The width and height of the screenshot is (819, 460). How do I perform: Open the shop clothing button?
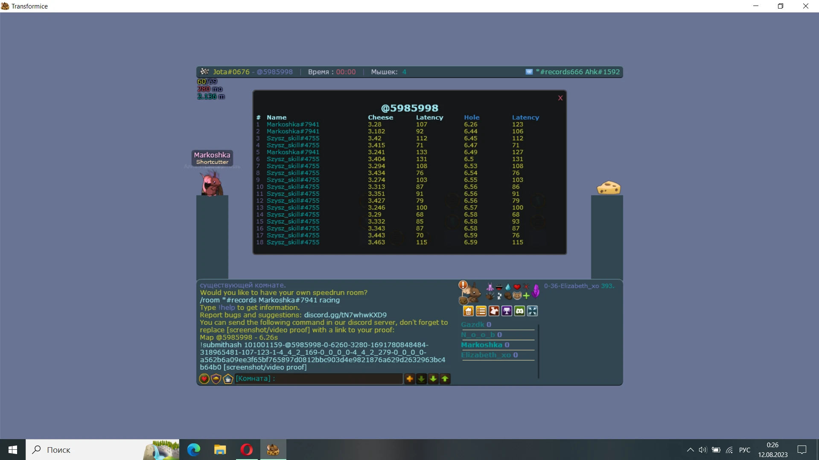[494, 311]
